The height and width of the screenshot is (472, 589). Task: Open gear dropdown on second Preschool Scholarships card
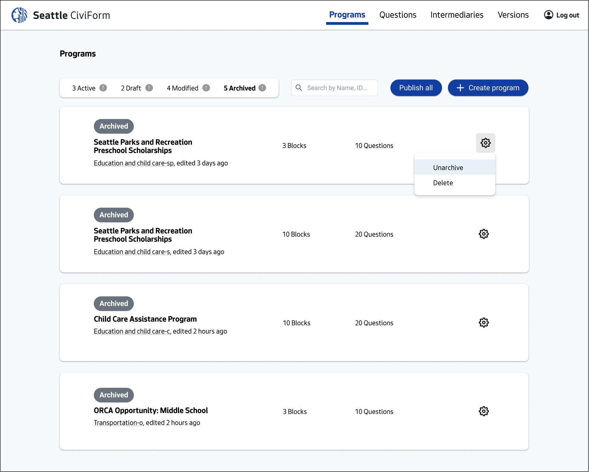(x=484, y=234)
